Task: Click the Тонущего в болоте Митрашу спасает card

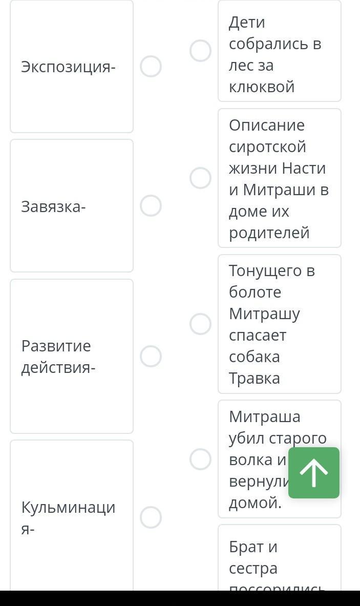Action: pyautogui.click(x=279, y=324)
